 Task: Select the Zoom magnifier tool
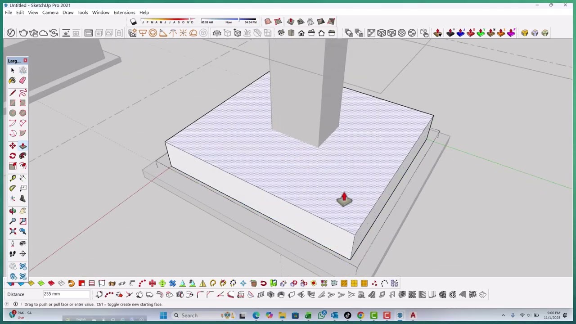tap(13, 221)
